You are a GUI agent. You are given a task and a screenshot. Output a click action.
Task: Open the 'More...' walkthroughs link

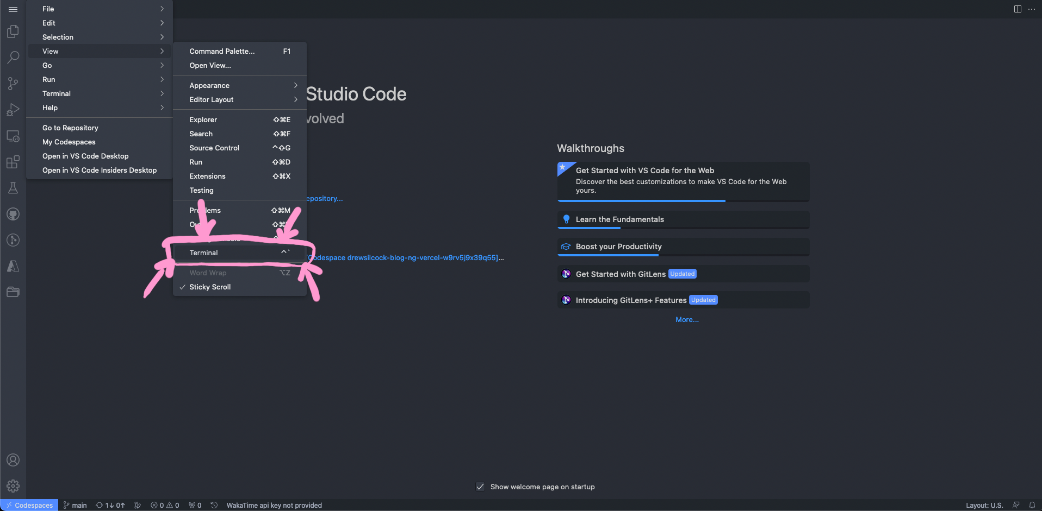tap(686, 319)
